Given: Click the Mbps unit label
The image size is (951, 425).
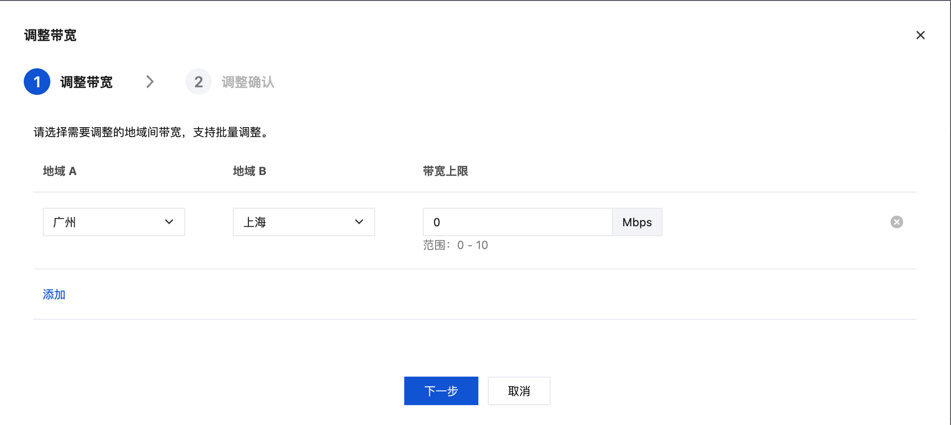Looking at the screenshot, I should pyautogui.click(x=637, y=222).
